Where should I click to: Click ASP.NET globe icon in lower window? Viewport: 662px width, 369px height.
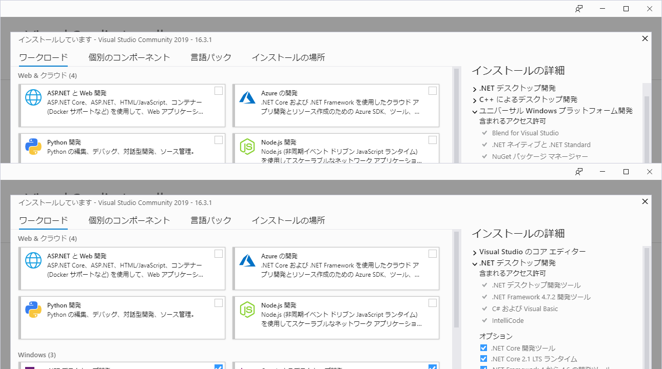click(x=33, y=260)
